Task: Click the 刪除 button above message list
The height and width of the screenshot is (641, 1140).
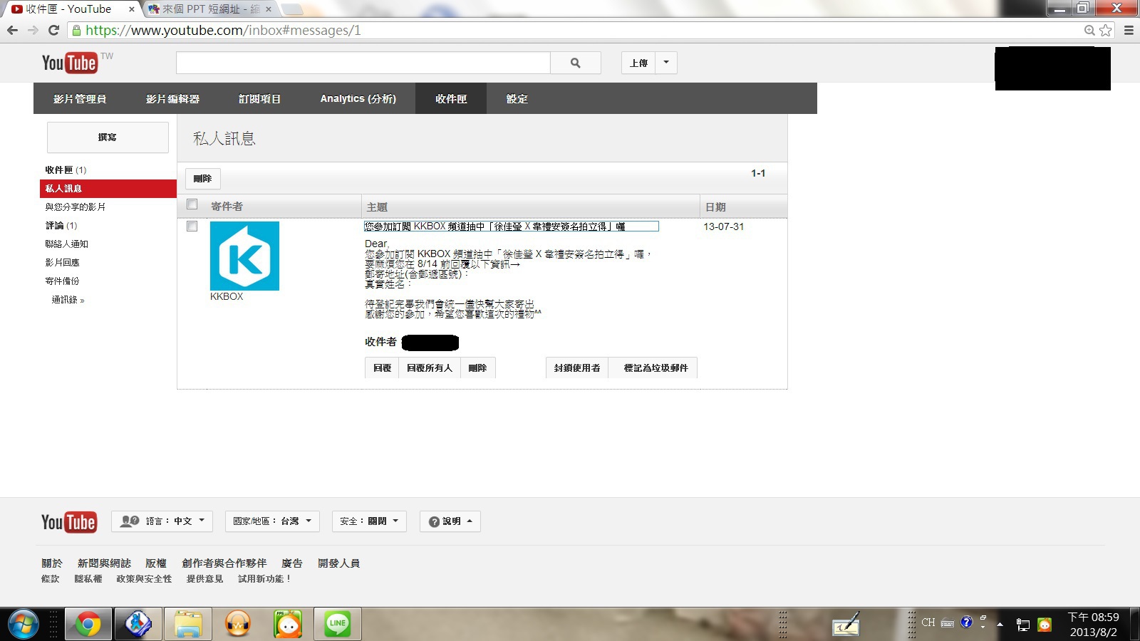Action: click(203, 179)
